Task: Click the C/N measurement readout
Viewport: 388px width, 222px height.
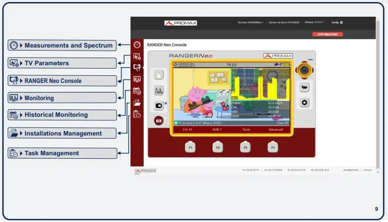Action: click(255, 107)
